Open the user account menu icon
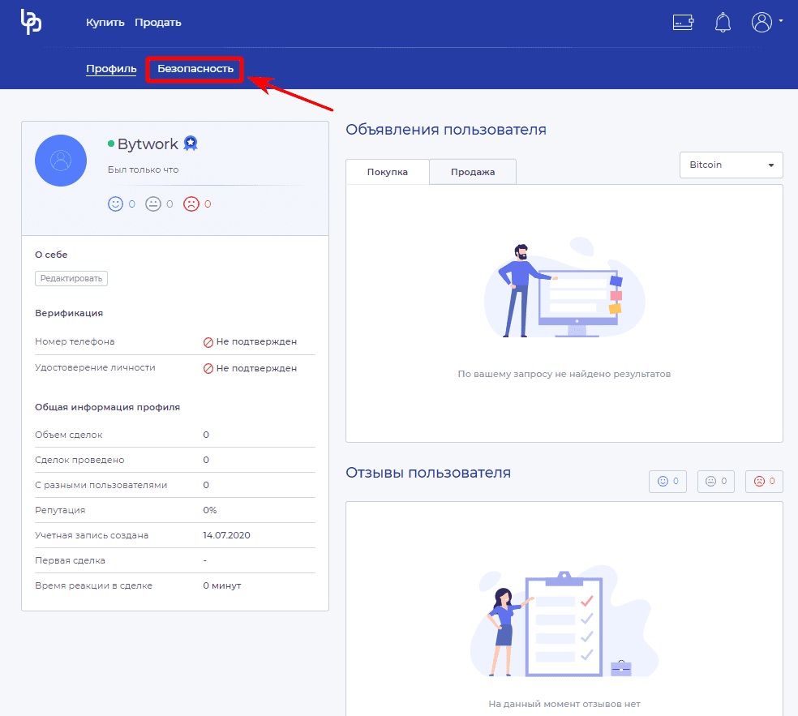The image size is (798, 716). coord(762,22)
